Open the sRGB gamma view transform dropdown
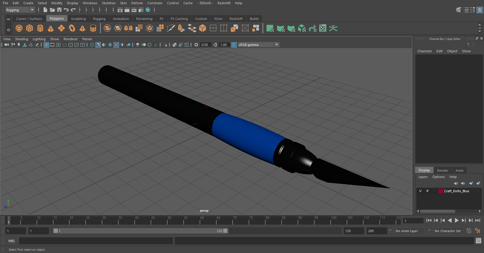The image size is (484, 253). coord(258,45)
